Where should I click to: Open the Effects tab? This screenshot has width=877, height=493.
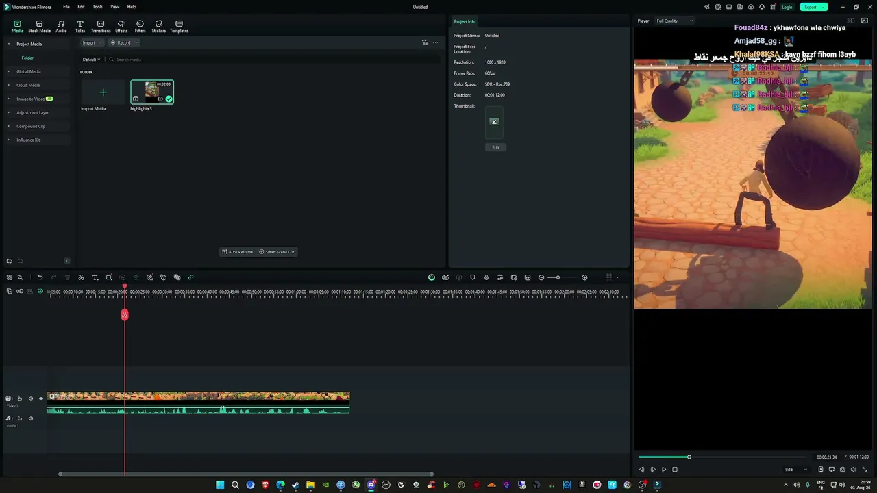[x=121, y=27]
